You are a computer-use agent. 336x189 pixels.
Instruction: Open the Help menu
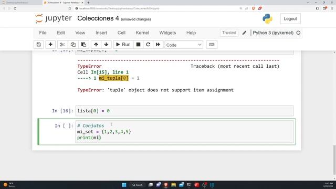[191, 33]
